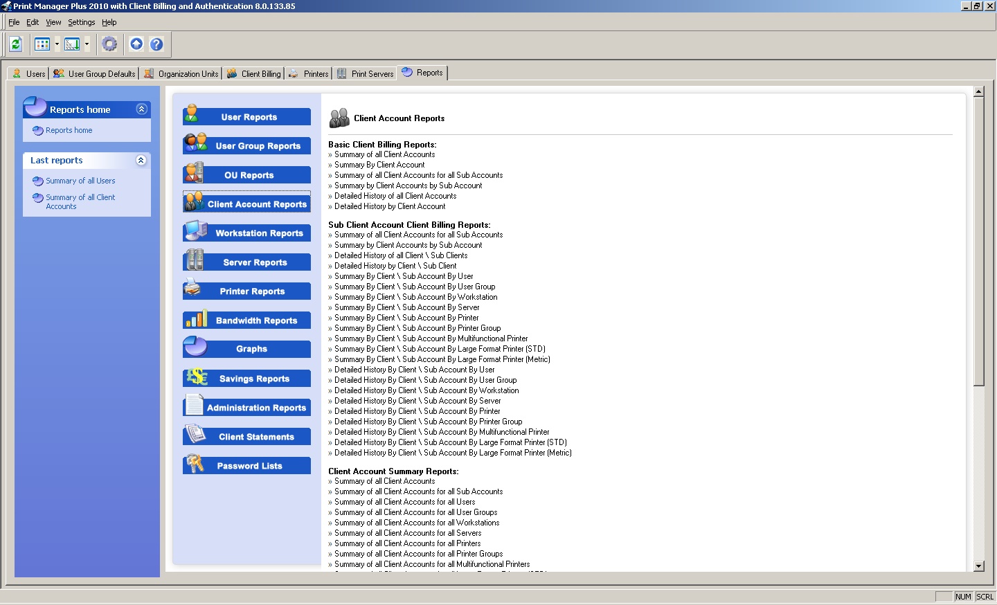
Task: Open the Client Statements button
Action: pyautogui.click(x=247, y=437)
